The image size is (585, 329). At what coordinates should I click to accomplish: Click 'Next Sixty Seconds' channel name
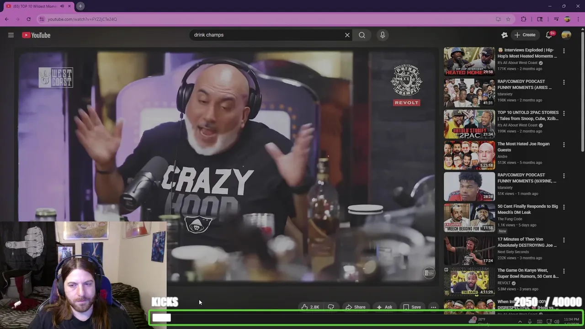coord(513,252)
